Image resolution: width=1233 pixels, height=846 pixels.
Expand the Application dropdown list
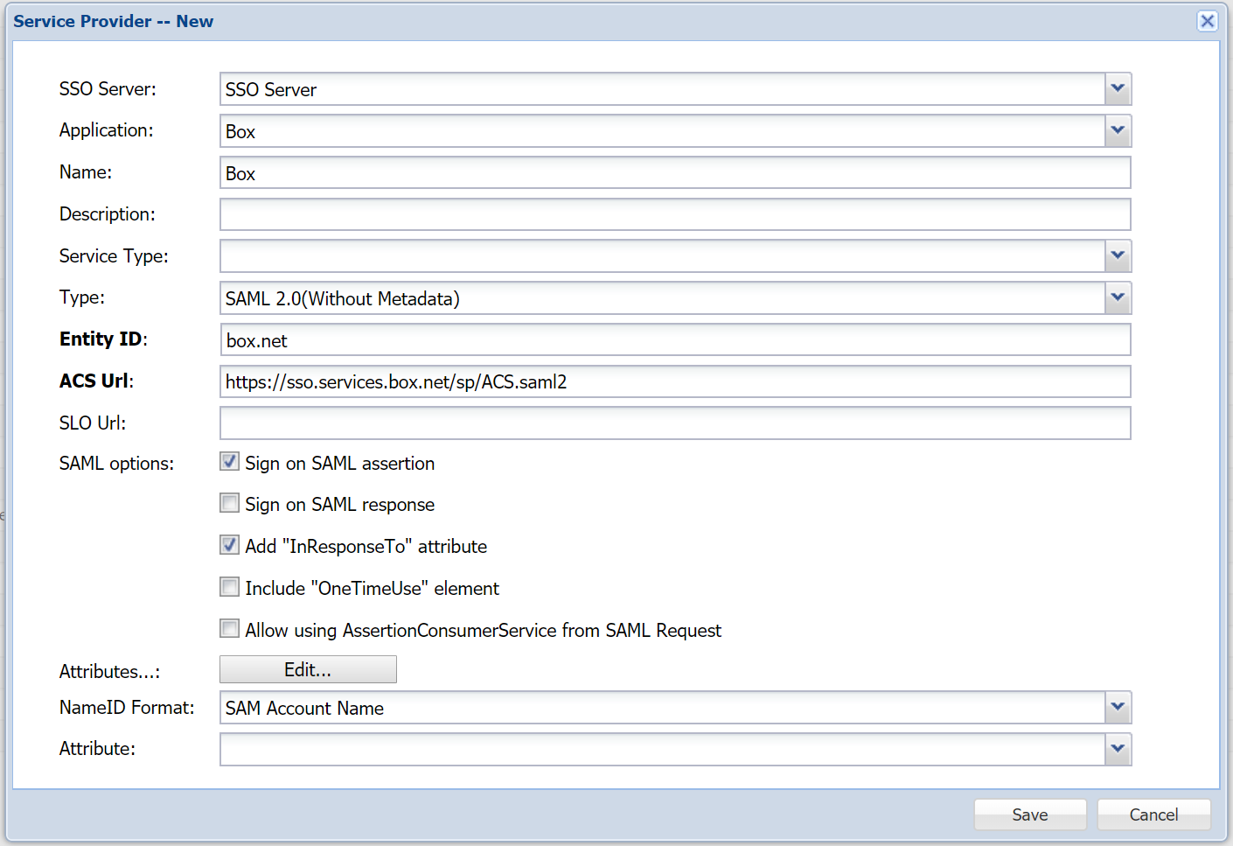coord(1118,131)
